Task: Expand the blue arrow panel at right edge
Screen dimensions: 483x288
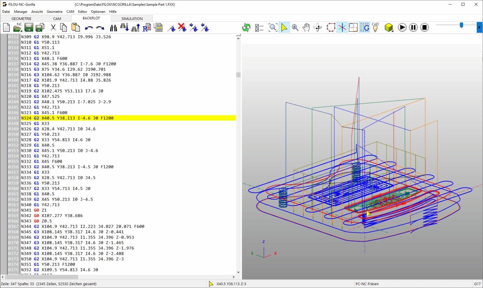Action: pyautogui.click(x=479, y=28)
